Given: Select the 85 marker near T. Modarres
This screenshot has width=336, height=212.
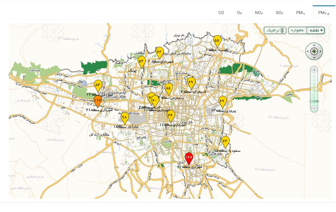Looking at the screenshot, I should [x=169, y=89].
